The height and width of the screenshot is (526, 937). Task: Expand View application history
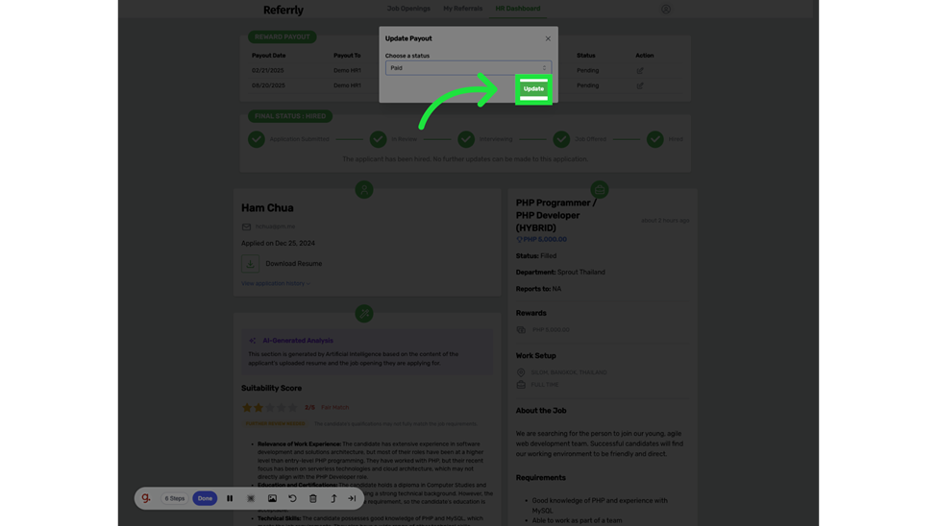click(276, 283)
